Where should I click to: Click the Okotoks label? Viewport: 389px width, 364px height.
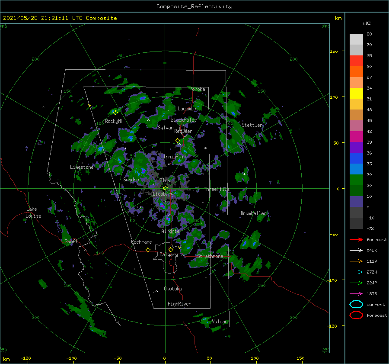[173, 289]
